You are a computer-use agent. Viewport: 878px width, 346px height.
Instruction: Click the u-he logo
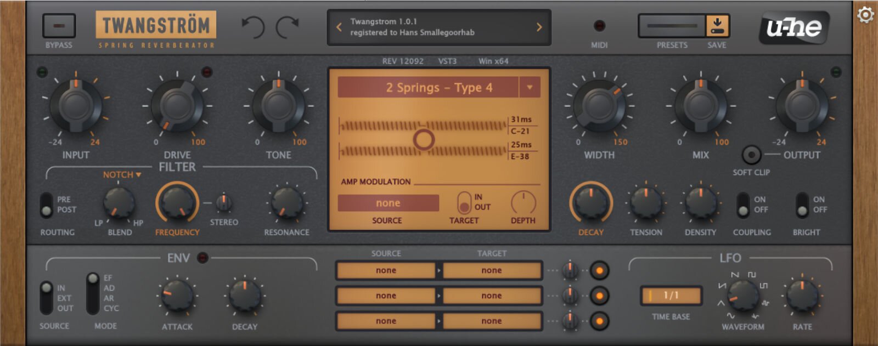[794, 27]
